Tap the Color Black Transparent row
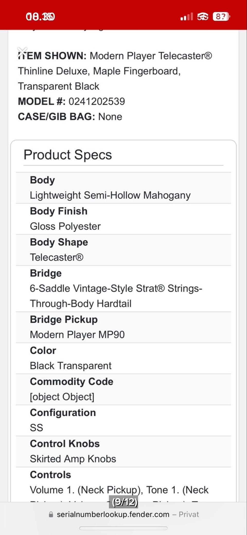 click(x=123, y=358)
